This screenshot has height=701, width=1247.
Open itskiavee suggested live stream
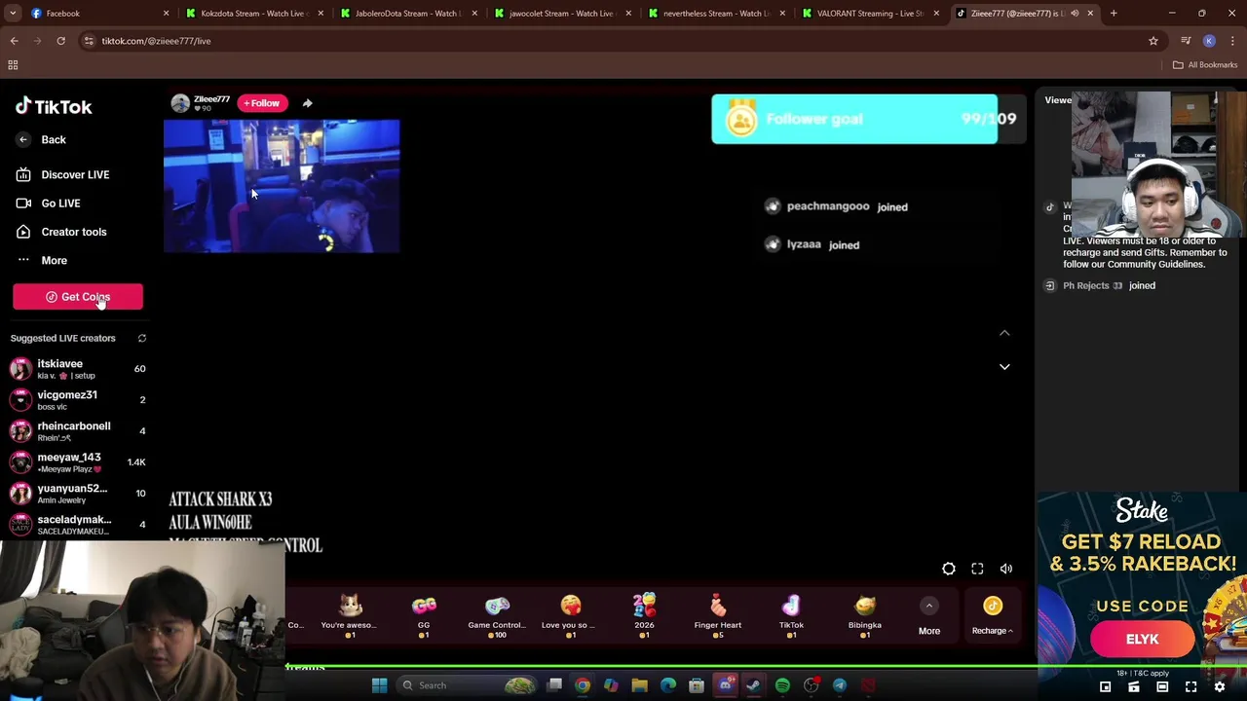(x=78, y=368)
